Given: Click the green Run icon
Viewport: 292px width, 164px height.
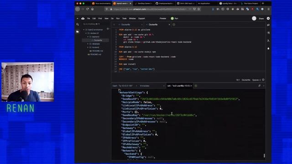Looking at the screenshot, I should [172, 18].
